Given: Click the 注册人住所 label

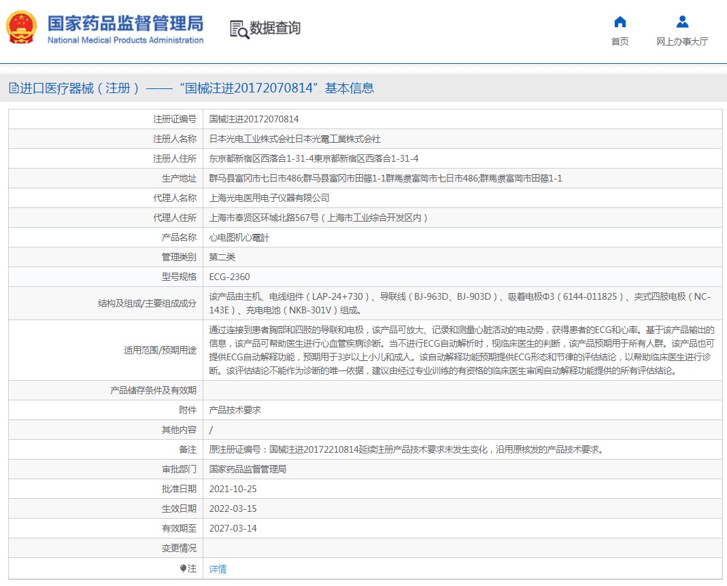Looking at the screenshot, I should tap(175, 158).
